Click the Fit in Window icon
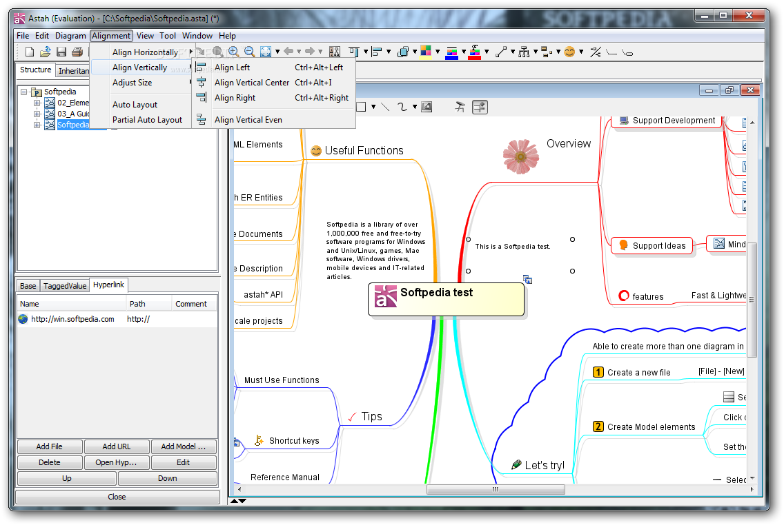This screenshot has width=784, height=525. 266,52
